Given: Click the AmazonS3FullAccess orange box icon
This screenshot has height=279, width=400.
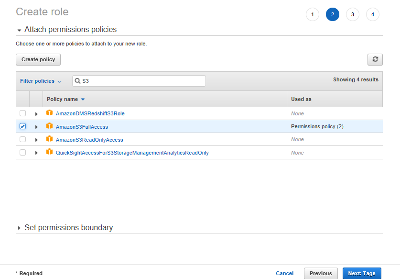Looking at the screenshot, I should tap(50, 126).
